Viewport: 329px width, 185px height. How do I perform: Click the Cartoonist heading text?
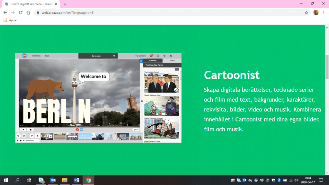pyautogui.click(x=232, y=75)
